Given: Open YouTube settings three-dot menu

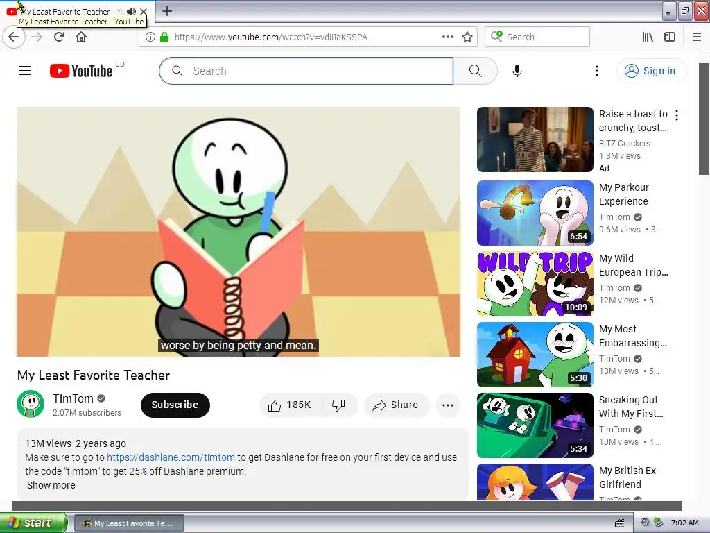Looking at the screenshot, I should click(x=597, y=71).
